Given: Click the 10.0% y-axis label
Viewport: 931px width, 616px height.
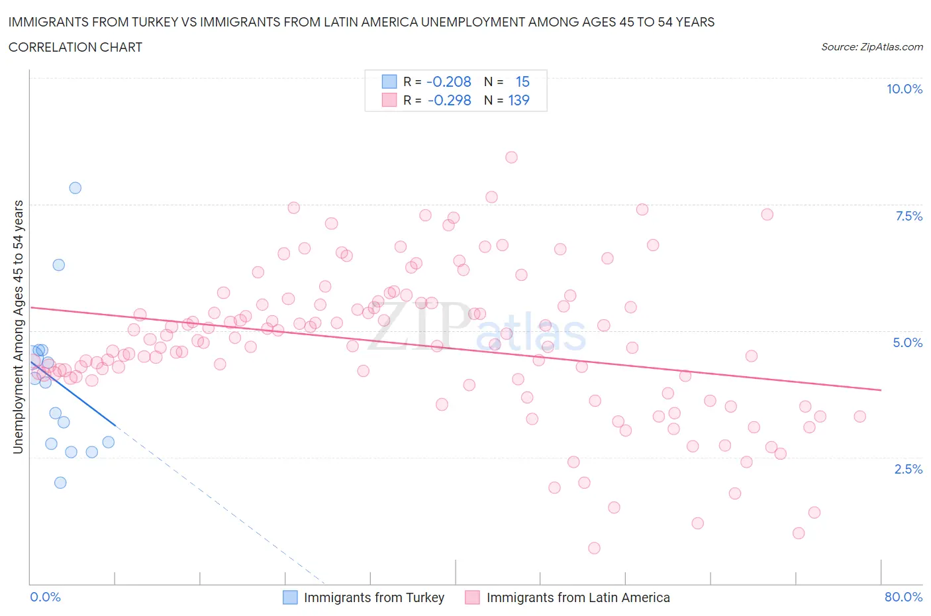Looking at the screenshot, I should [904, 89].
